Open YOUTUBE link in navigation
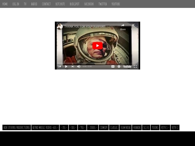The width and height of the screenshot is (195, 146). pos(116,4)
